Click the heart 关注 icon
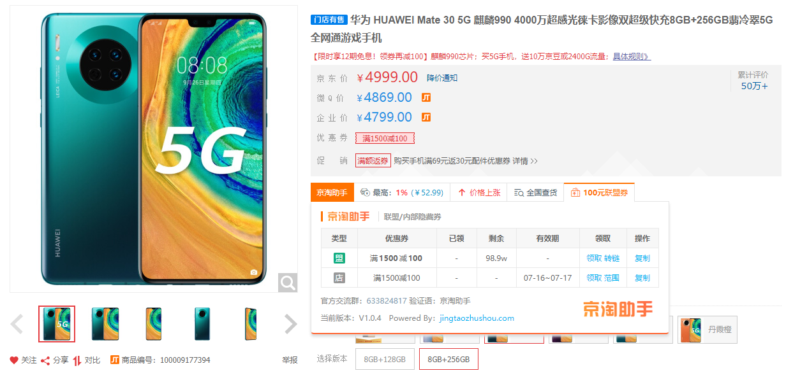The image size is (793, 373). pos(14,360)
